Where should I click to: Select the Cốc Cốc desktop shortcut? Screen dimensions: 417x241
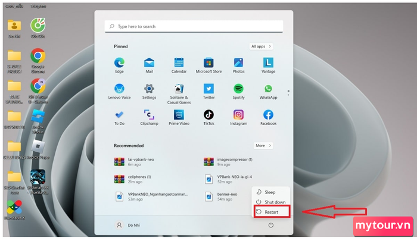[38, 28]
